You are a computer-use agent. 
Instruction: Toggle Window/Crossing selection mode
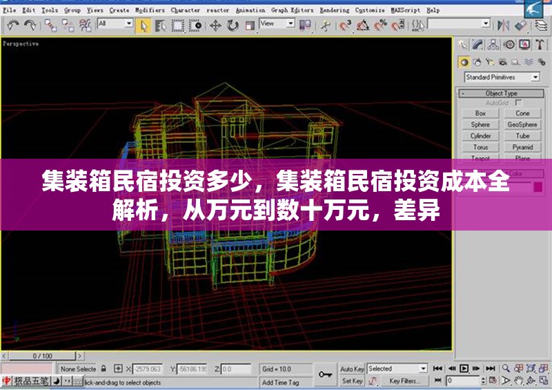point(195,26)
